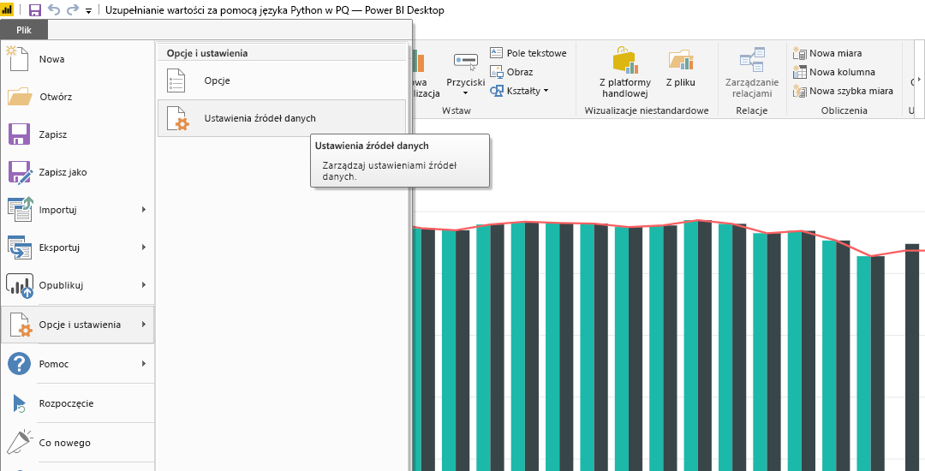Viewport: 925px width, 471px height.
Task: Click the Eksportuj menu entry
Action: tap(77, 247)
